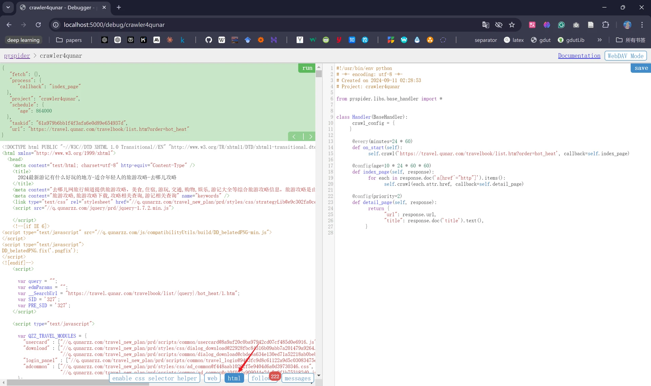651x386 pixels.
Task: Click the green run button
Action: [307, 68]
